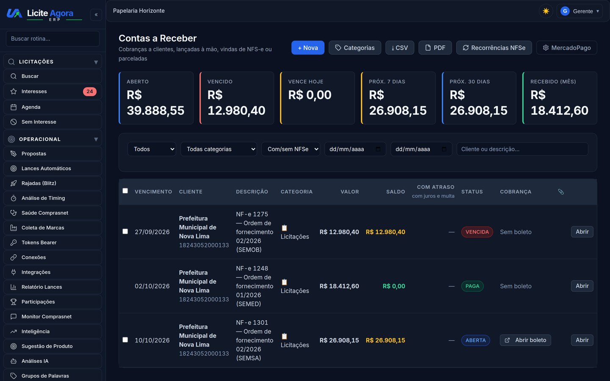Click the chat icon for Monitor Comprasnet
The height and width of the screenshot is (381, 610).
tap(14, 317)
